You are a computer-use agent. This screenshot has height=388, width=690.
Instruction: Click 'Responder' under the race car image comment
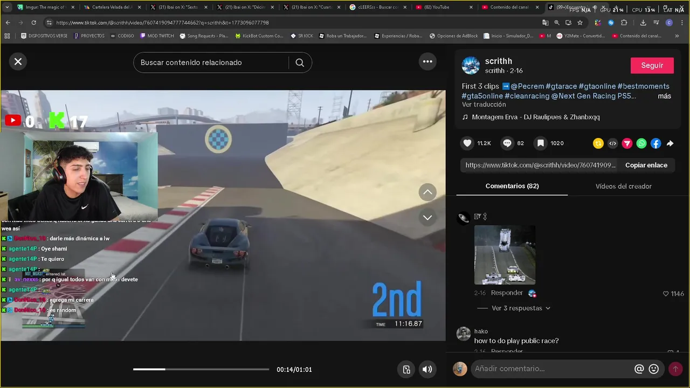pos(507,293)
